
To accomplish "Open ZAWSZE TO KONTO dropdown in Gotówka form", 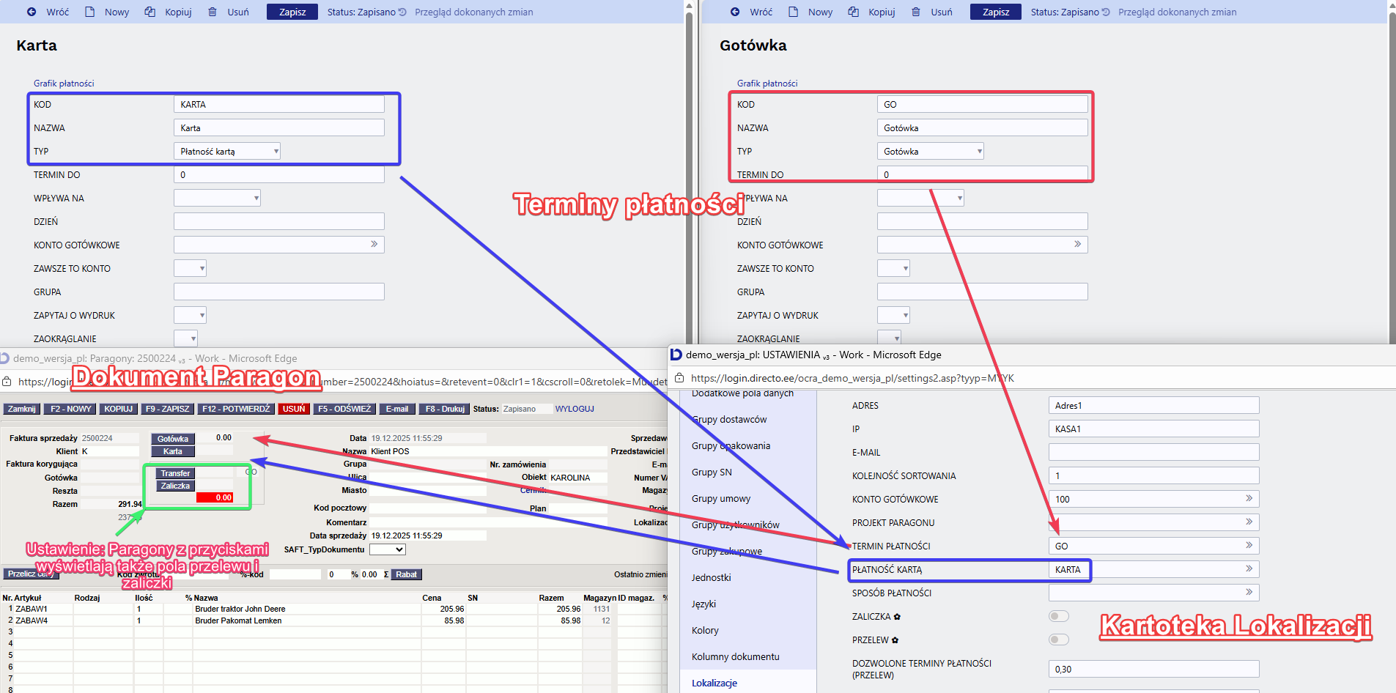I will point(893,269).
